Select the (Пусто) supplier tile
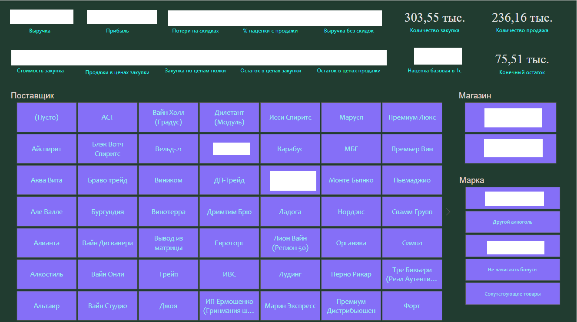This screenshot has width=577, height=322. click(46, 117)
